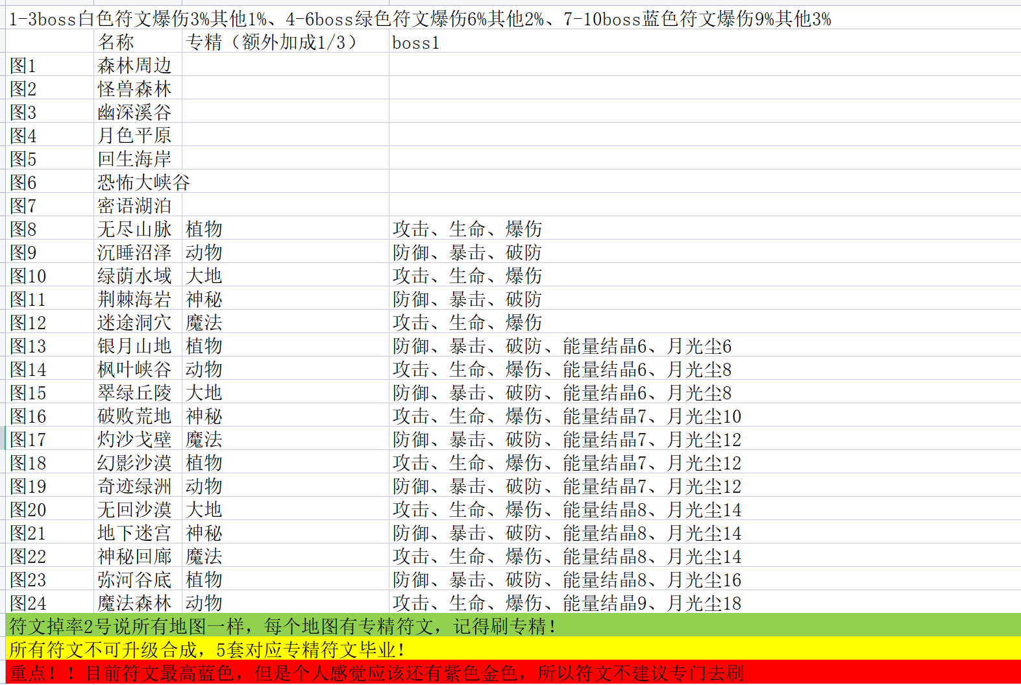Viewport: 1021px width, 685px height.
Task: Click cell '幽深溪谷'
Action: click(x=138, y=111)
